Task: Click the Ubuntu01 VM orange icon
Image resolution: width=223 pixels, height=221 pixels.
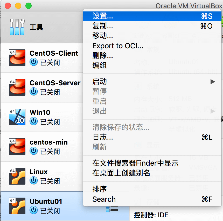Action: pyautogui.click(x=17, y=206)
